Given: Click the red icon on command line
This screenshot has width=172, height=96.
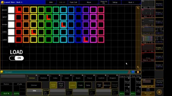Looking at the screenshot, I should pos(129,72).
